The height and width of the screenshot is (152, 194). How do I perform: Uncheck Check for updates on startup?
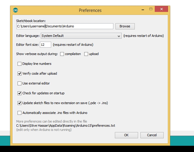pyautogui.click(x=19, y=93)
